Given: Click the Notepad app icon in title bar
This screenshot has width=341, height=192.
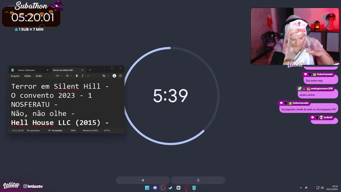Looking at the screenshot, I should coord(13,70).
